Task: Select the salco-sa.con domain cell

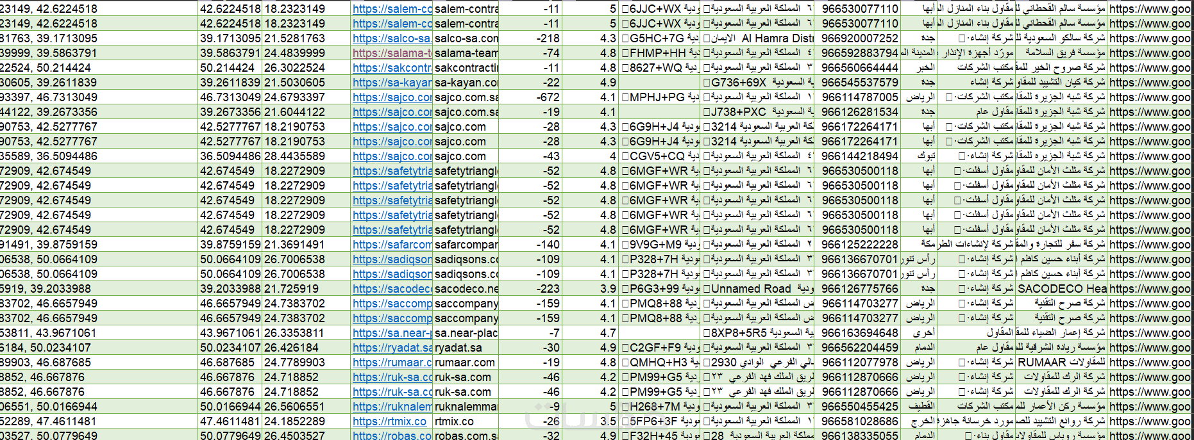Action: pyautogui.click(x=466, y=38)
